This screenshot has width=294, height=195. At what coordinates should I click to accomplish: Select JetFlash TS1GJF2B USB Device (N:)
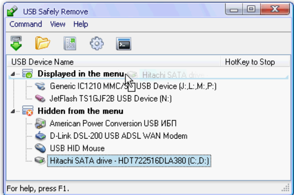(111, 99)
